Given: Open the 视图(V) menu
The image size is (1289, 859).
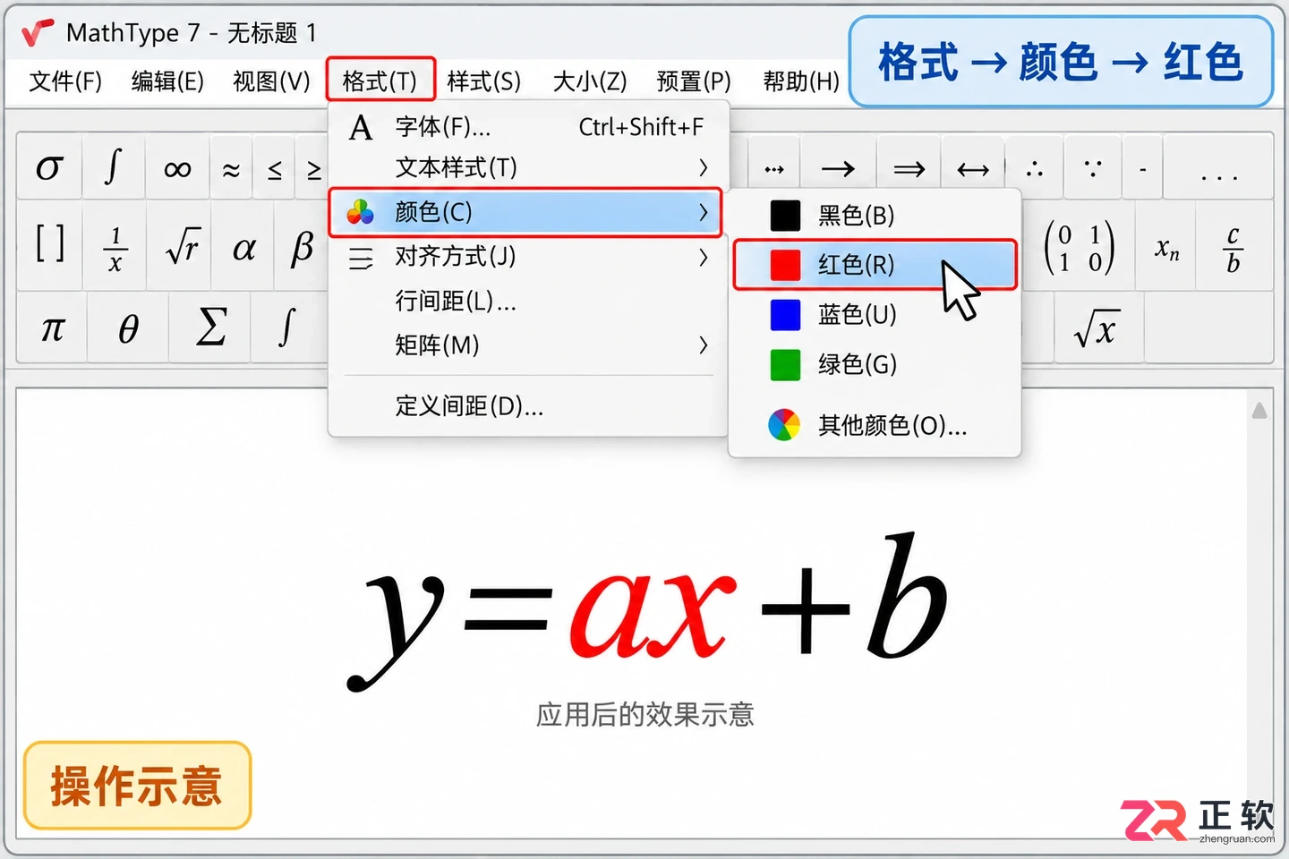Looking at the screenshot, I should tap(271, 81).
